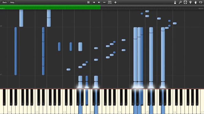Viewport: 204px width, 114px height.
Task: Open the sheet music display icon
Action: pos(185,2)
